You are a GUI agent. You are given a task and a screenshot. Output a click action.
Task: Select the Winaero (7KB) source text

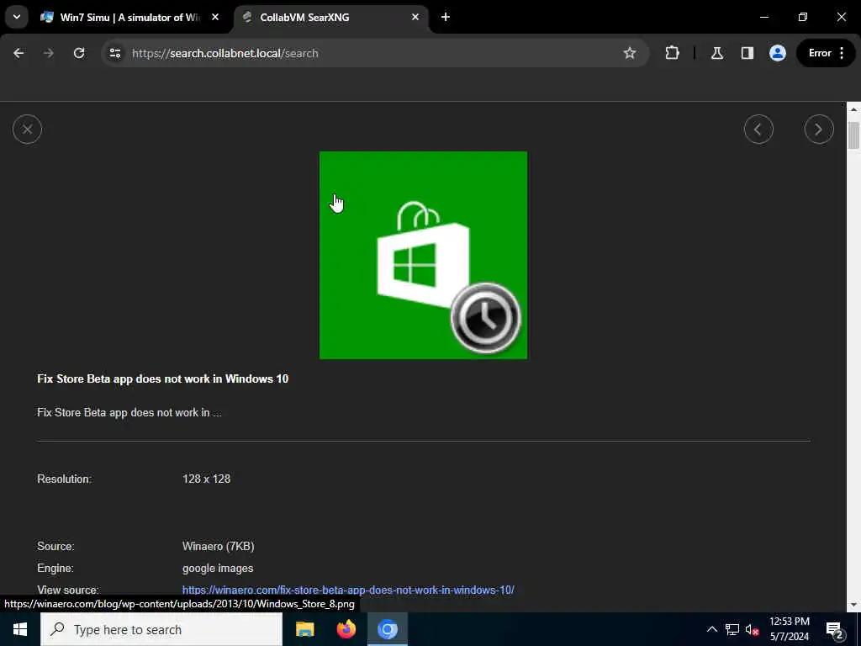click(x=218, y=546)
